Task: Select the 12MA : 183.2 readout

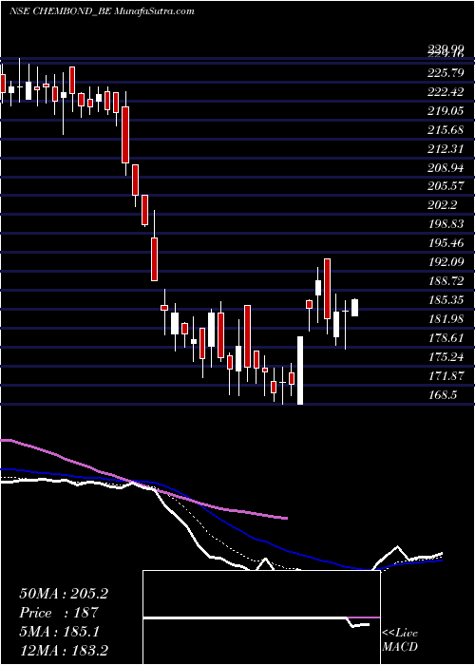Action: tap(64, 651)
